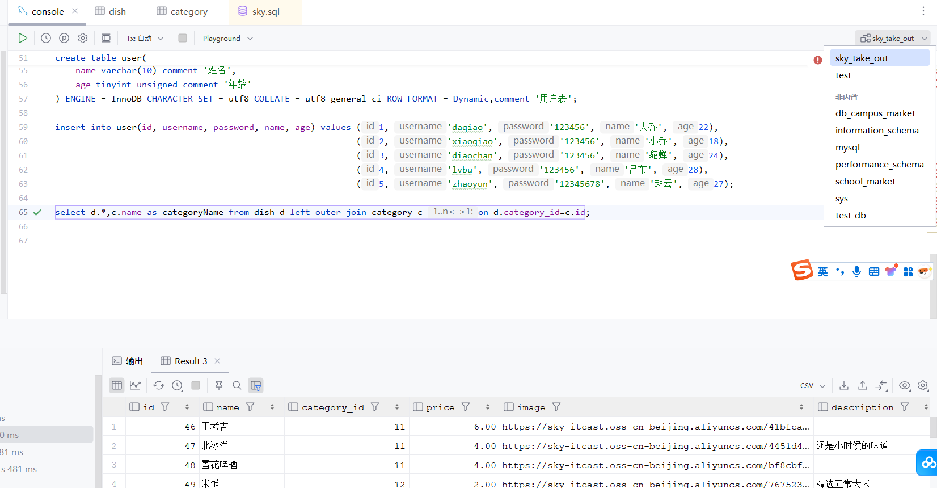Open Sogou input method logo
Screen dimensions: 937x488
coord(802,270)
